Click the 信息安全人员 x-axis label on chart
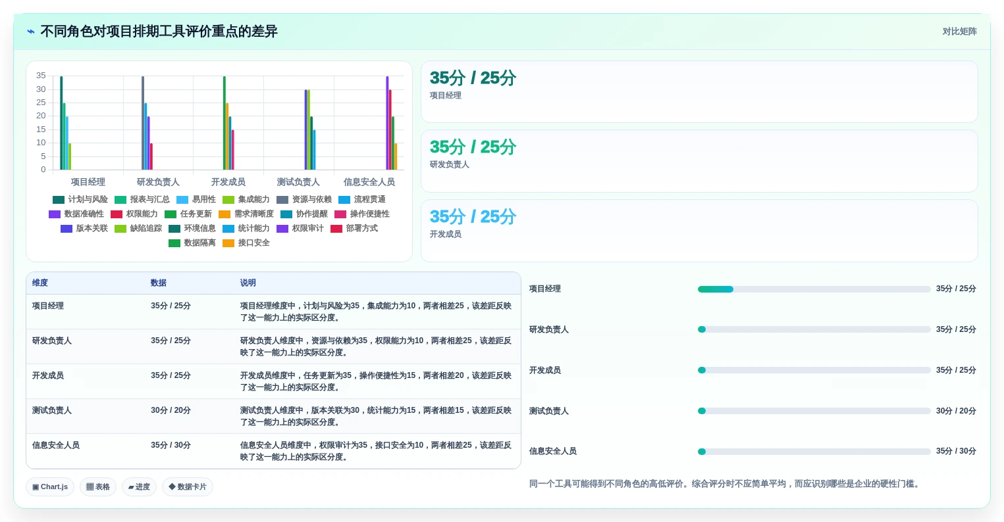1004x522 pixels. point(369,182)
